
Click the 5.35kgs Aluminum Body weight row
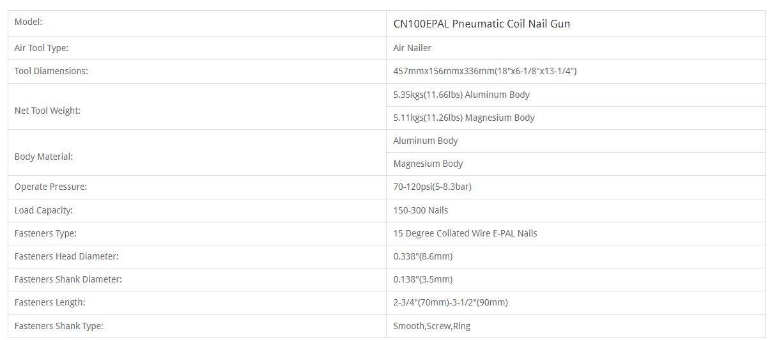click(x=575, y=95)
